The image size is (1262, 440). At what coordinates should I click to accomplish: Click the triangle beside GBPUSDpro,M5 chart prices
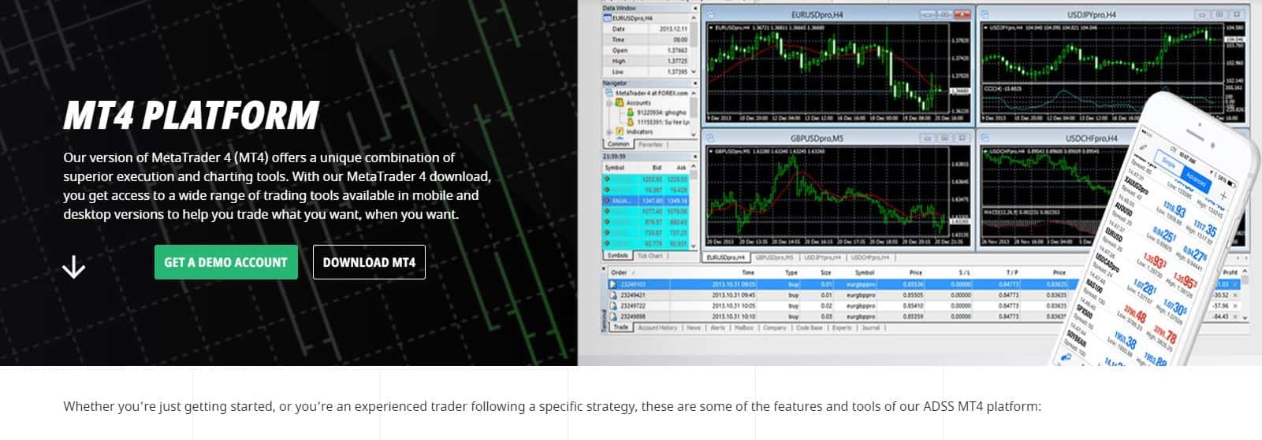click(711, 151)
